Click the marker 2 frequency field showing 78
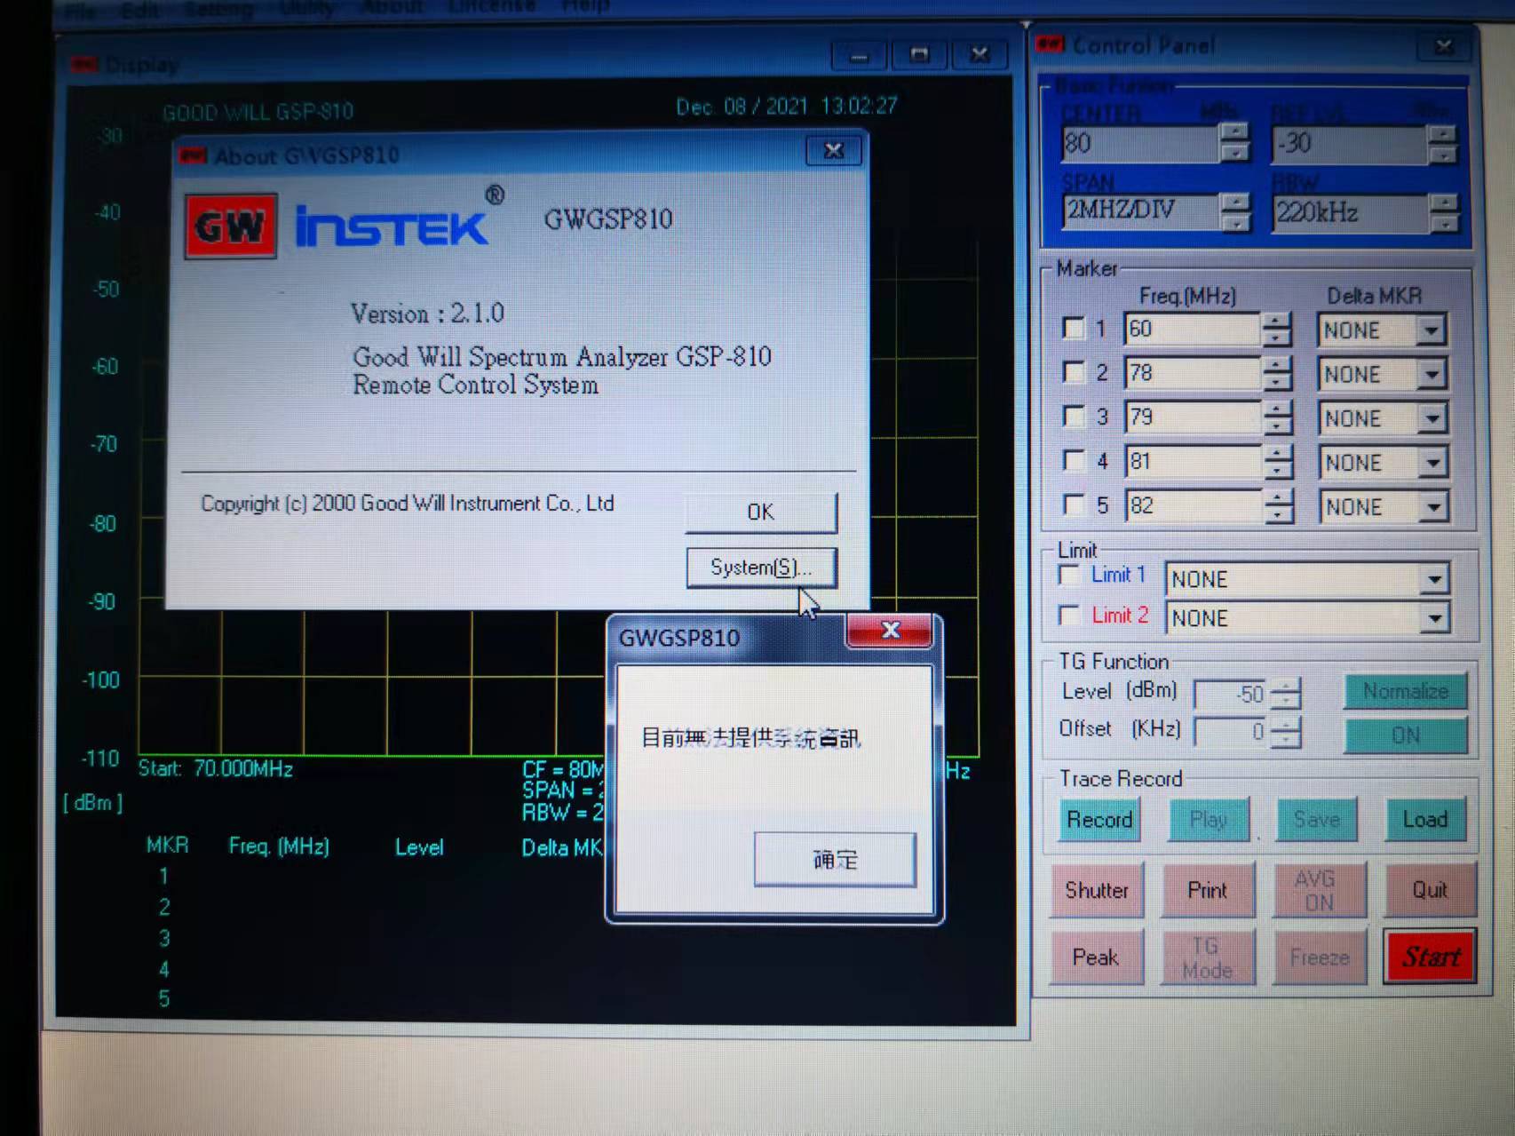The image size is (1515, 1136). point(1192,373)
